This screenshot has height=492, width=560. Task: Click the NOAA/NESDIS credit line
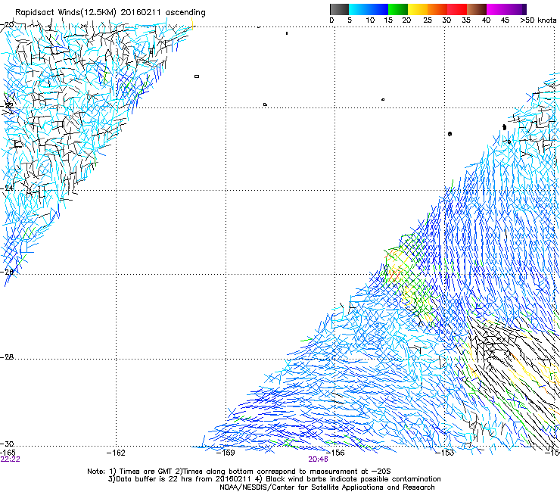pyautogui.click(x=327, y=487)
